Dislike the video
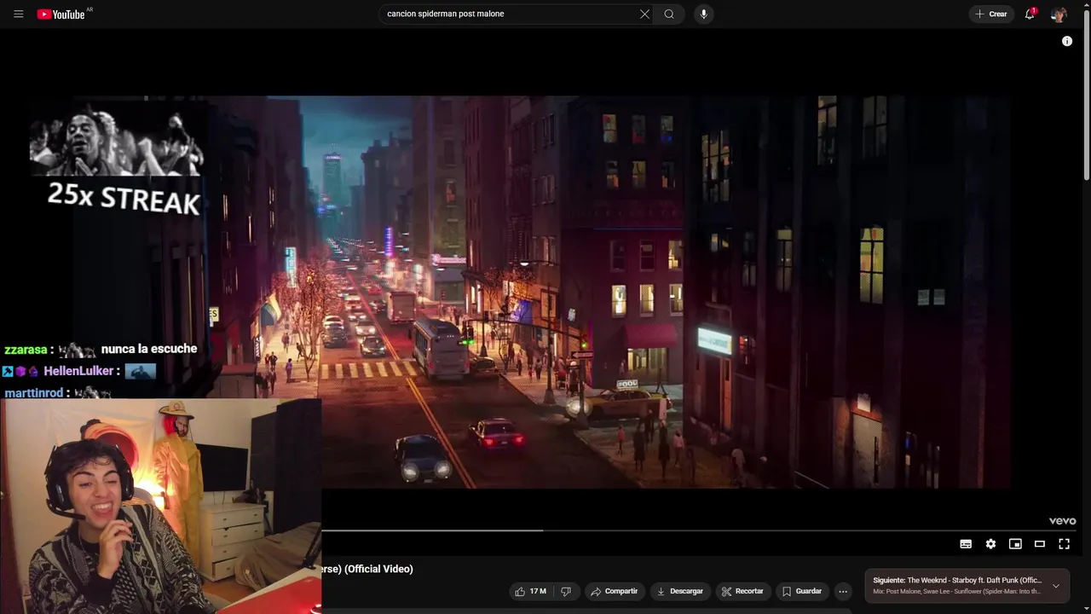The height and width of the screenshot is (614, 1091). (x=566, y=591)
